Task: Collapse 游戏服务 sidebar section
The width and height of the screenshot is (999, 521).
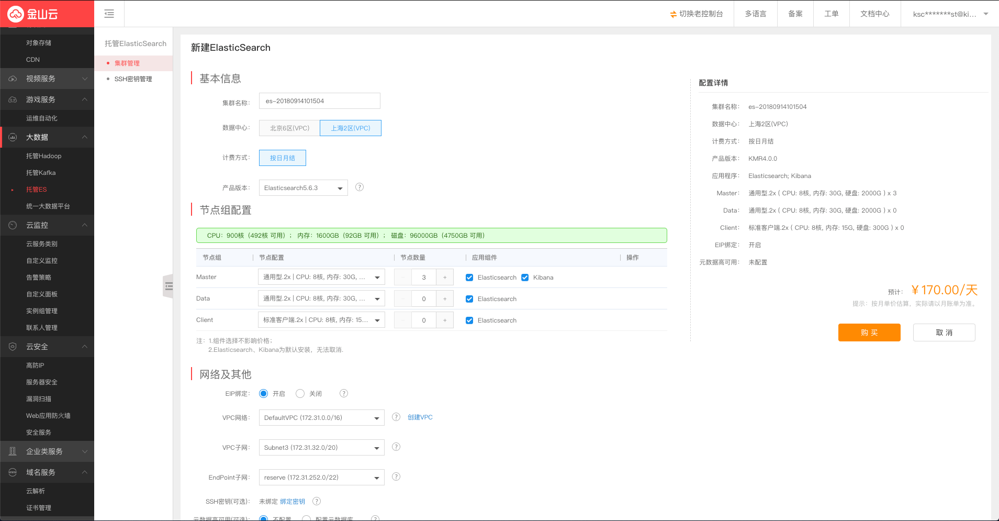Action: point(47,99)
